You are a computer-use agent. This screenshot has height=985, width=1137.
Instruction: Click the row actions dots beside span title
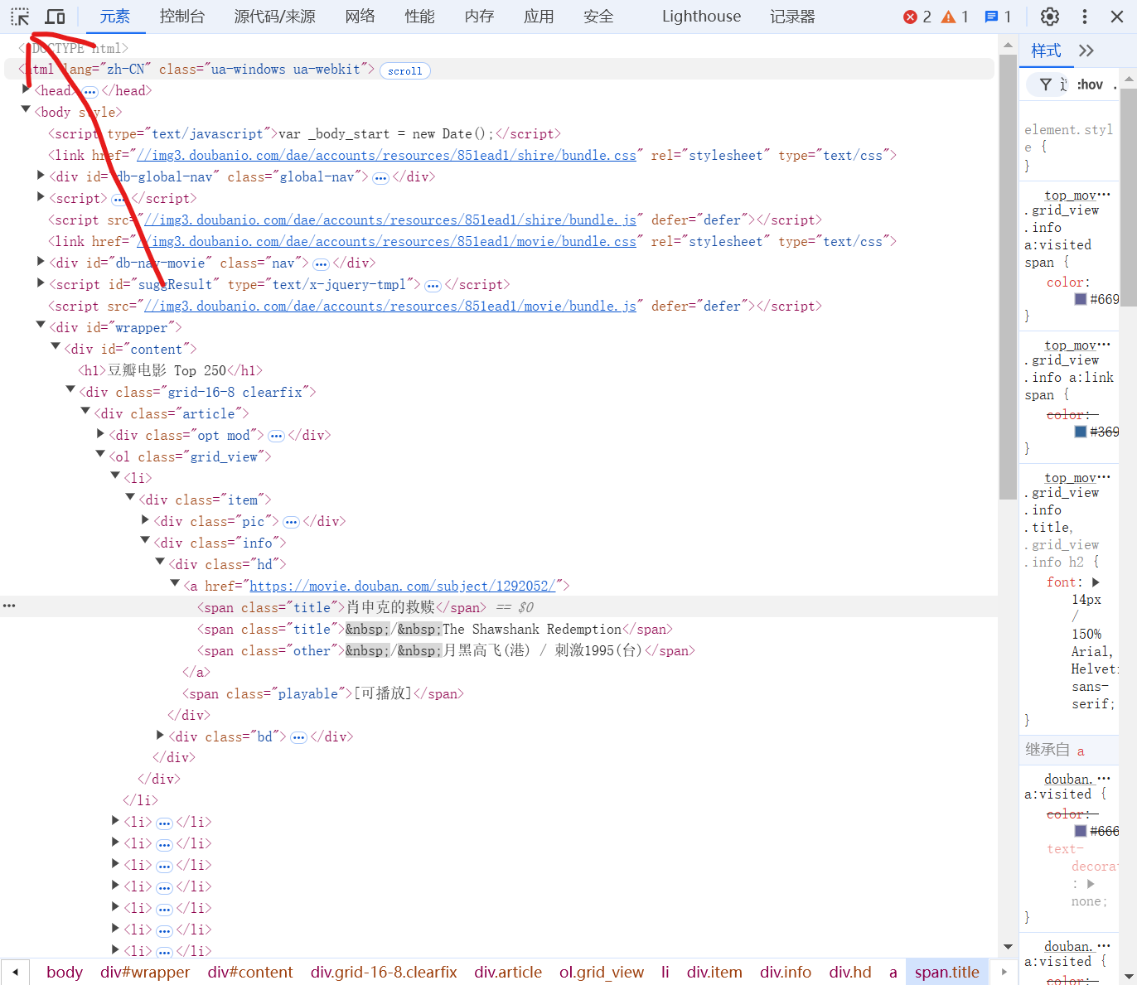click(9, 606)
